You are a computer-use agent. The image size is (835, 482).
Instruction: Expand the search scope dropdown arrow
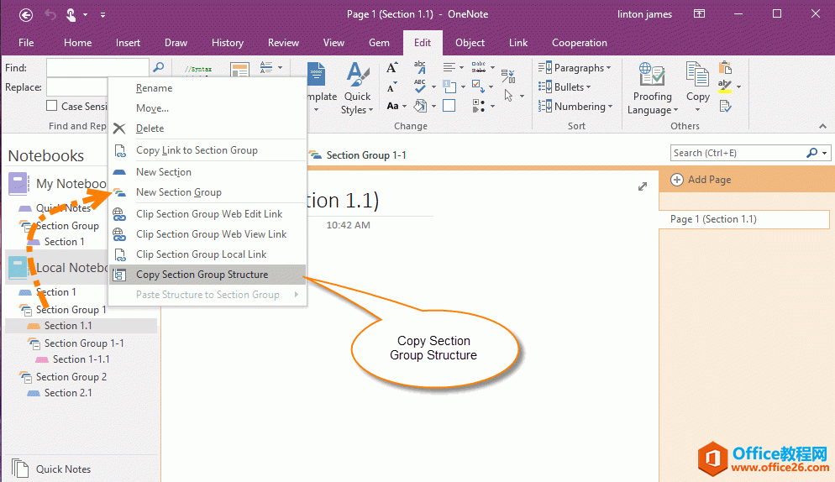[824, 153]
